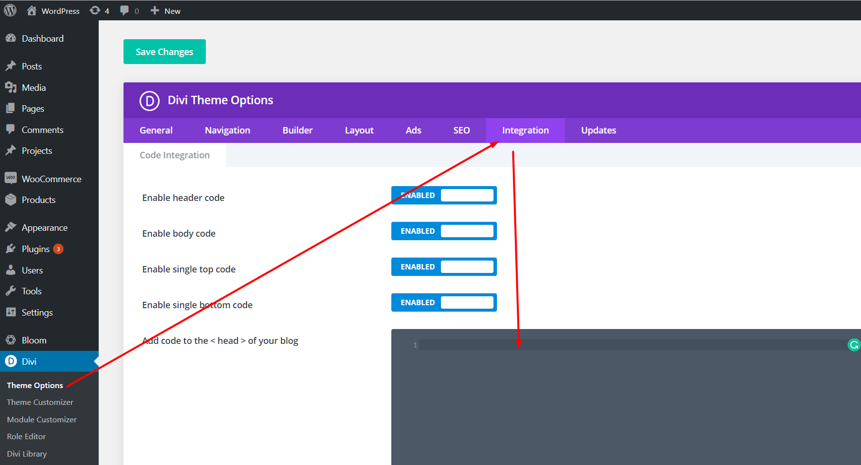Screen dimensions: 861x465
Task: Click the Users person icon
Action: click(x=10, y=270)
